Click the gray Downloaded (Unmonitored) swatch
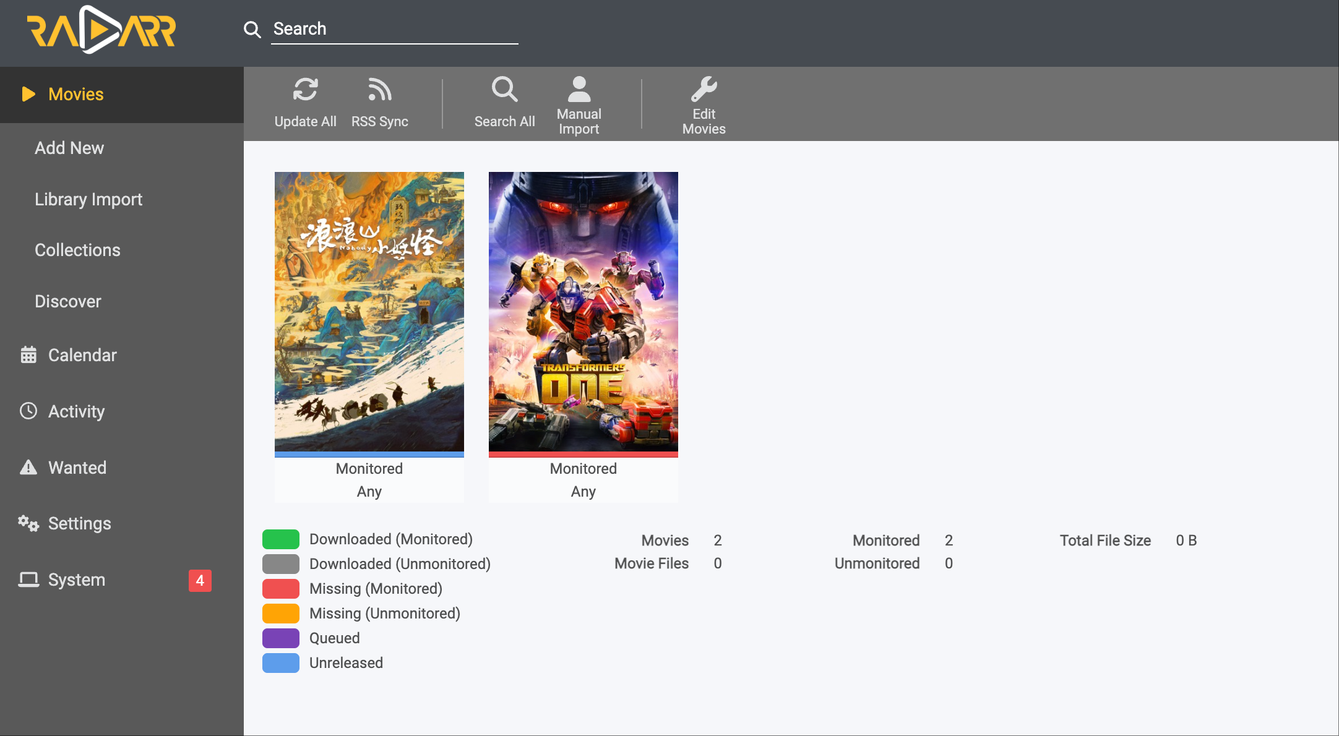 coord(281,564)
